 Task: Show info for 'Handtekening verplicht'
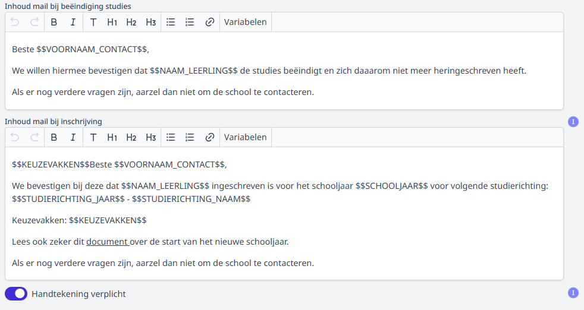(x=573, y=293)
